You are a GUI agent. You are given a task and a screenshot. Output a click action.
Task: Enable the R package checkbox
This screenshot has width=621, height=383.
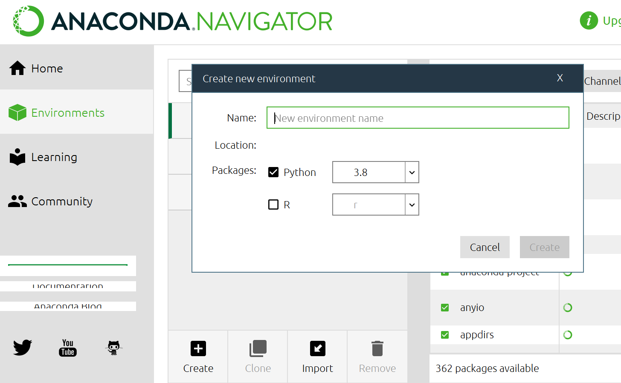(x=273, y=204)
